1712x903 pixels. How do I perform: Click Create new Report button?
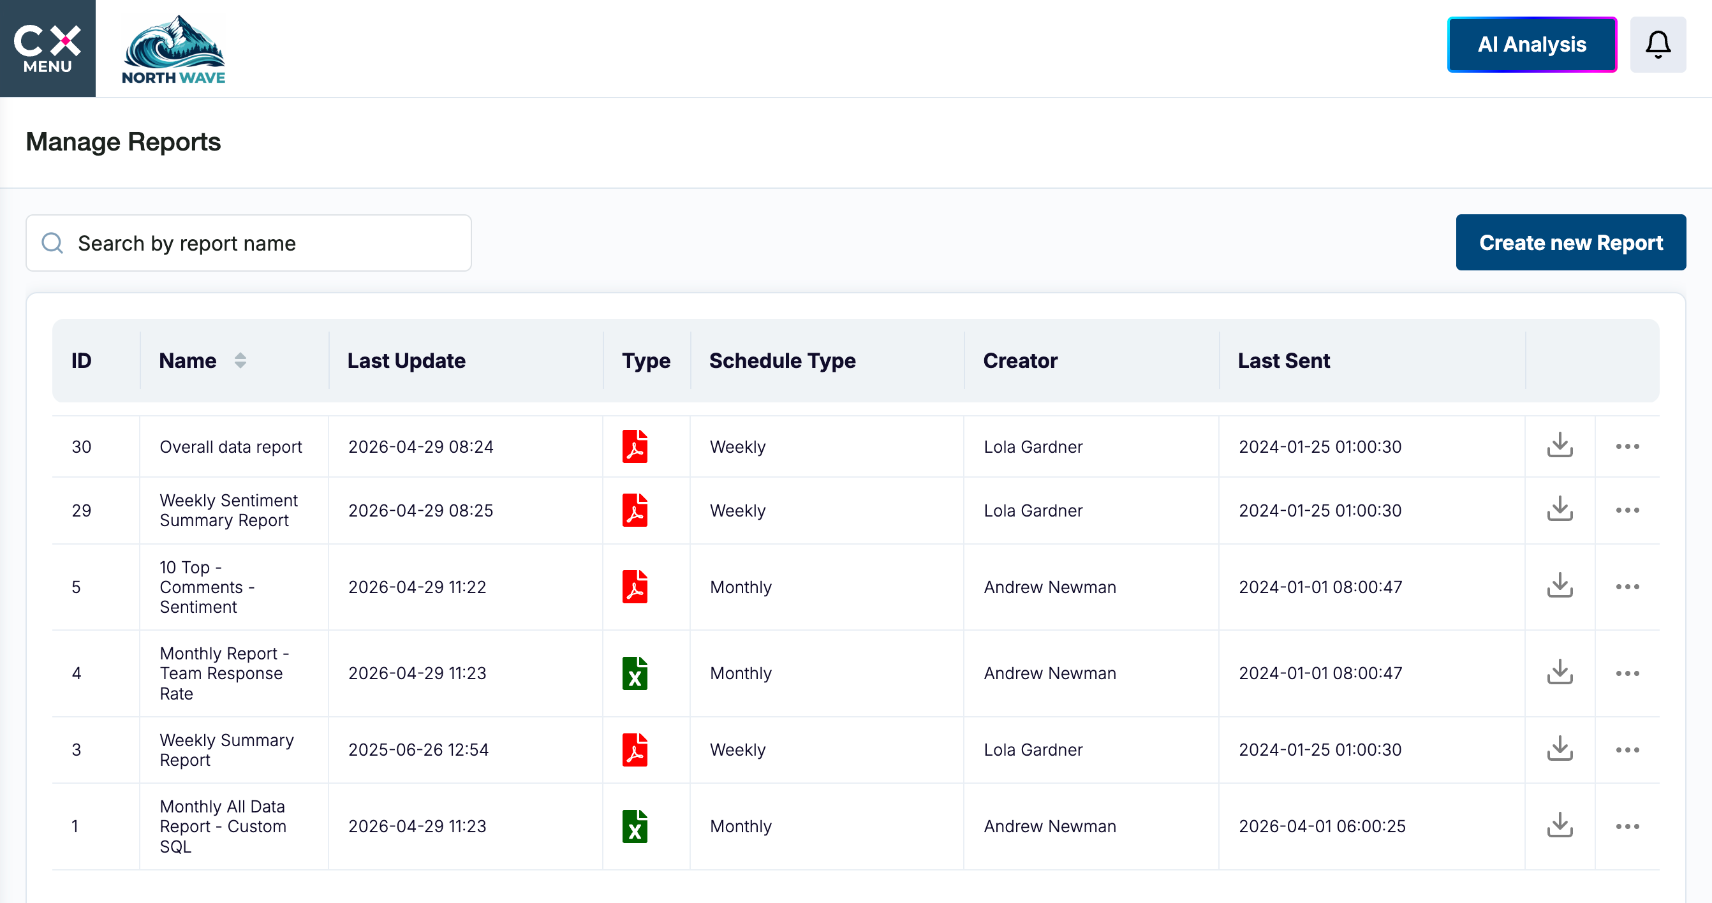pos(1570,242)
